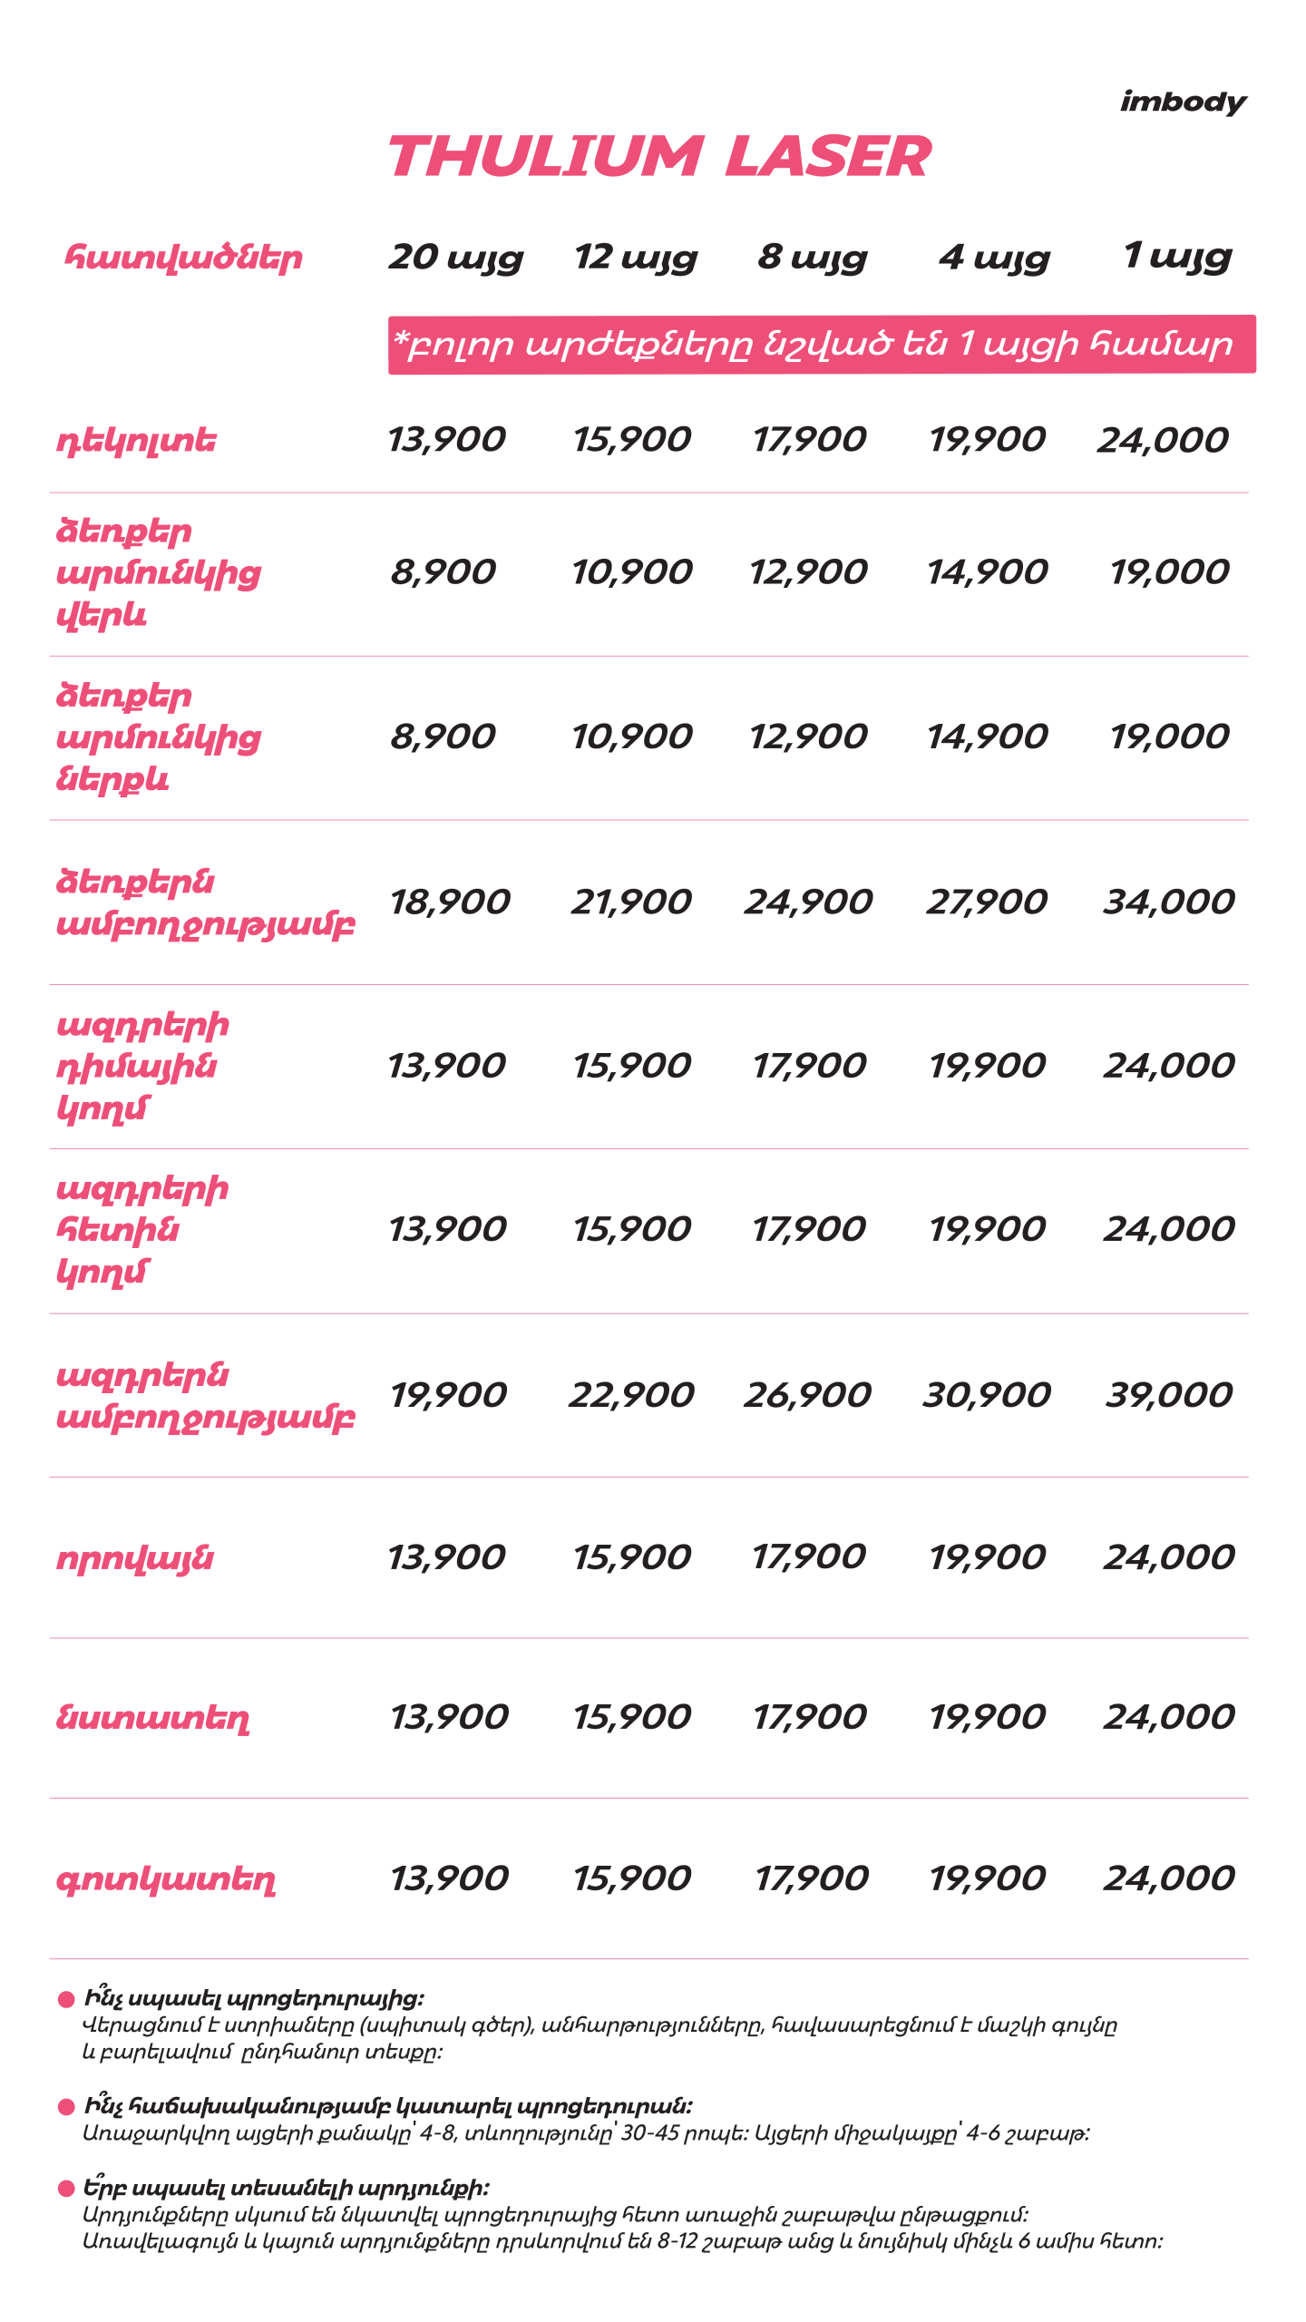1306x2322 pixels.
Task: Click the 30,900 price
Action: pos(987,1394)
